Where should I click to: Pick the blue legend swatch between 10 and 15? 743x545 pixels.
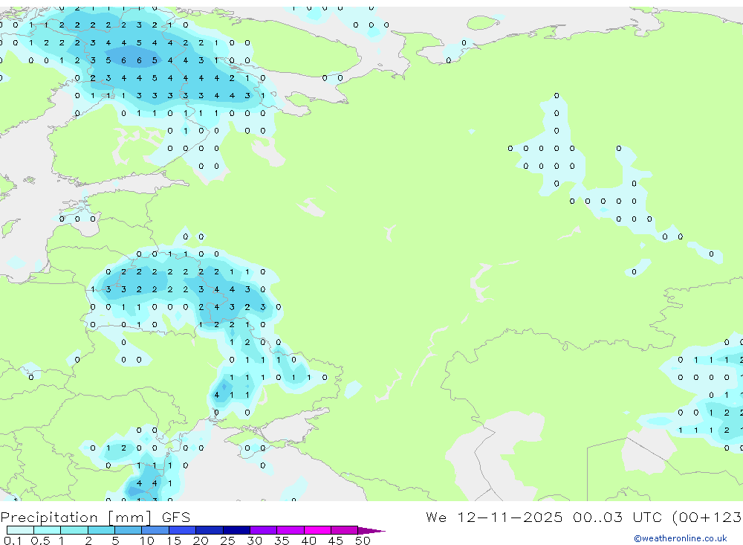click(x=155, y=530)
